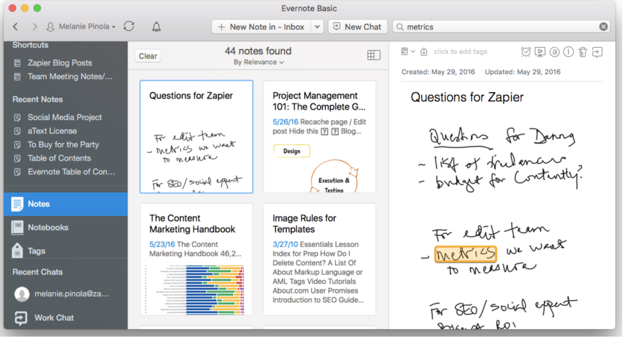Click the 5/26/16 date in Project Management card

(x=285, y=122)
